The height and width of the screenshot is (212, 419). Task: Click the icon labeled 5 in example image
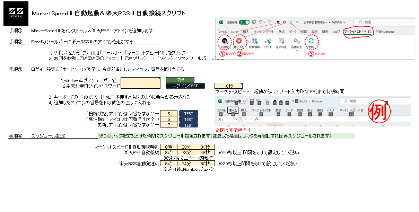pyautogui.click(x=275, y=101)
